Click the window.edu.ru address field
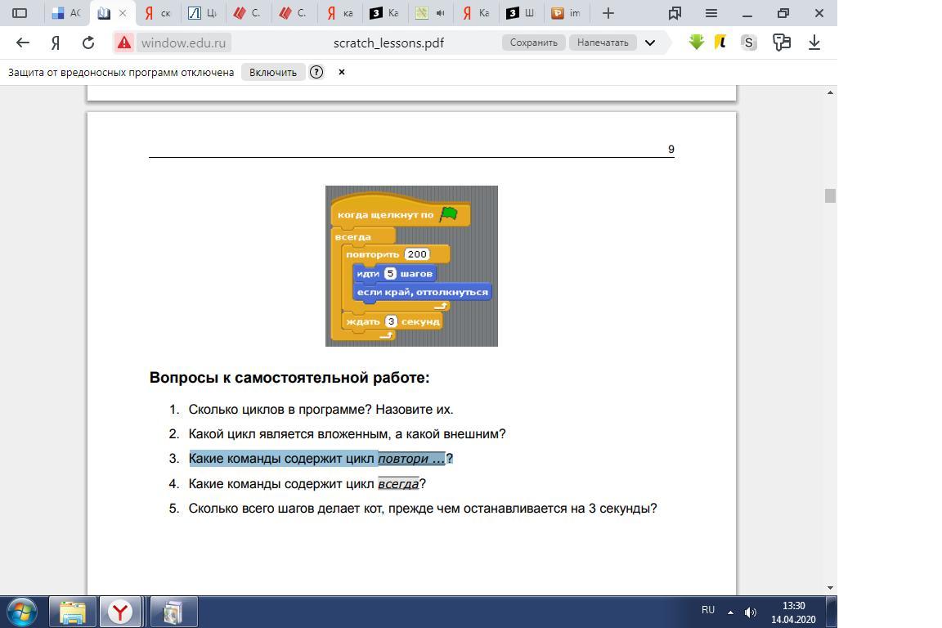This screenshot has width=942, height=628. click(184, 43)
